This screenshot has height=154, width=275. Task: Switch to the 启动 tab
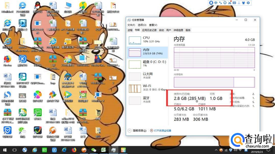tap(161, 30)
